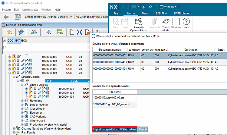Toggle the ECN filter button
The height and width of the screenshot is (135, 227).
coord(24,40)
